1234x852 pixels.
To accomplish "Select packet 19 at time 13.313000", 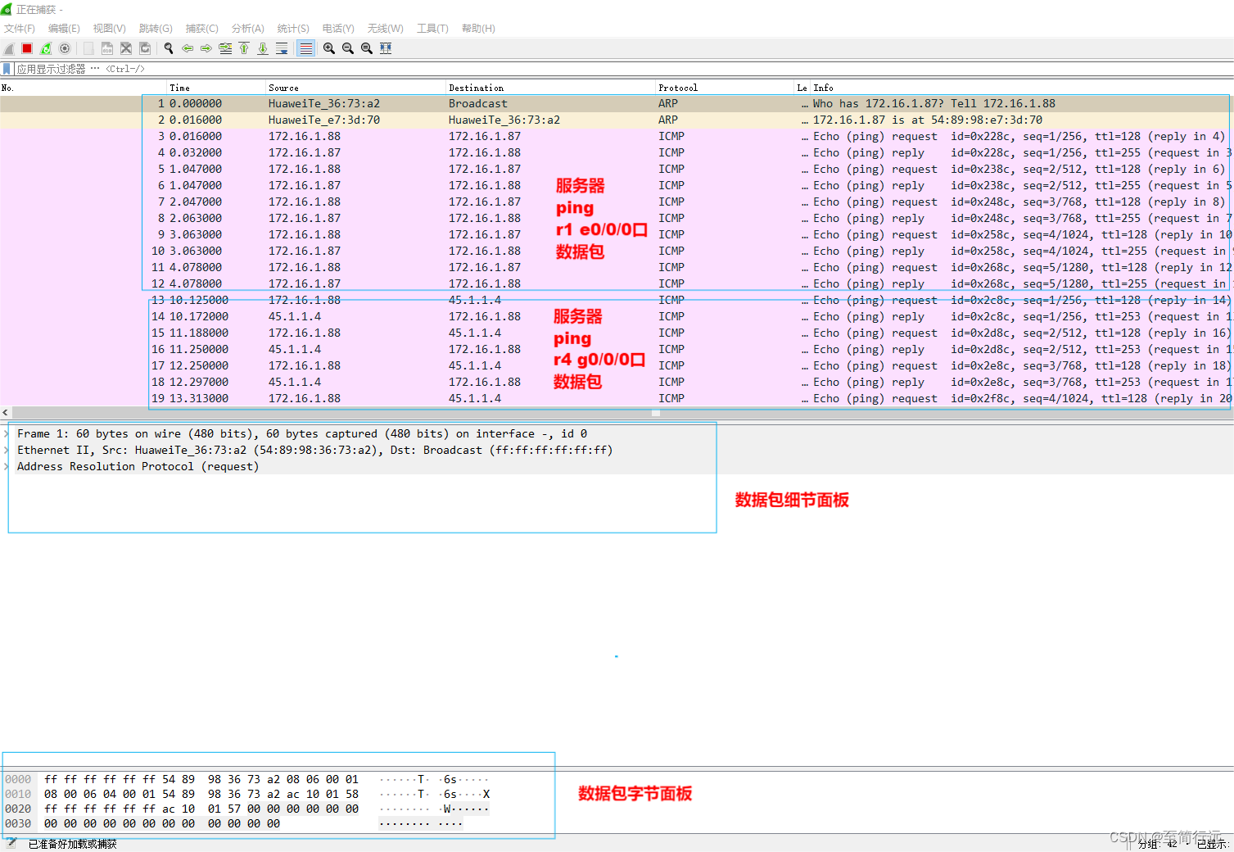I will tap(617, 398).
